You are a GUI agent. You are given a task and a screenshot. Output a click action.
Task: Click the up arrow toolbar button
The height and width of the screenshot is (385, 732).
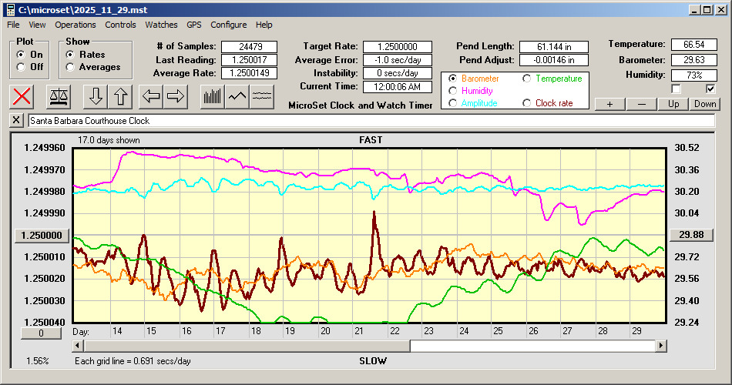tap(120, 96)
